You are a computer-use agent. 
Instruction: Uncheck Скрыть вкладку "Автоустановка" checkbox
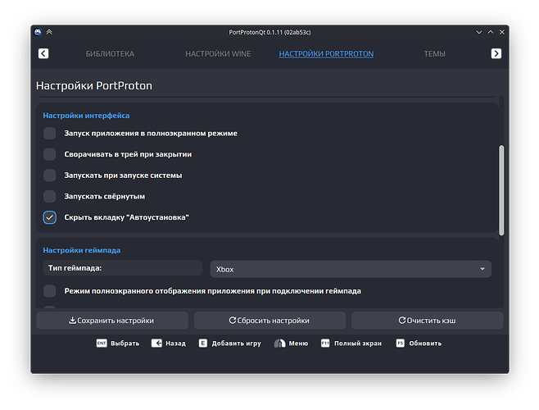pos(50,217)
